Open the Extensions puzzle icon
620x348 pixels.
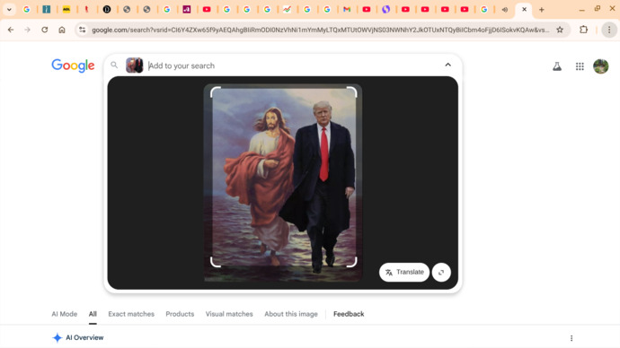(584, 30)
